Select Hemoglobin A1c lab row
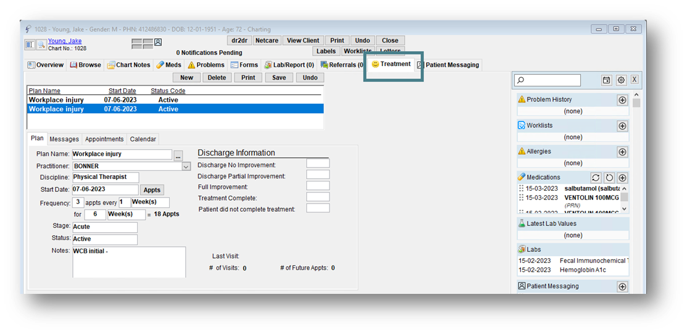The image size is (687, 334). [x=573, y=270]
